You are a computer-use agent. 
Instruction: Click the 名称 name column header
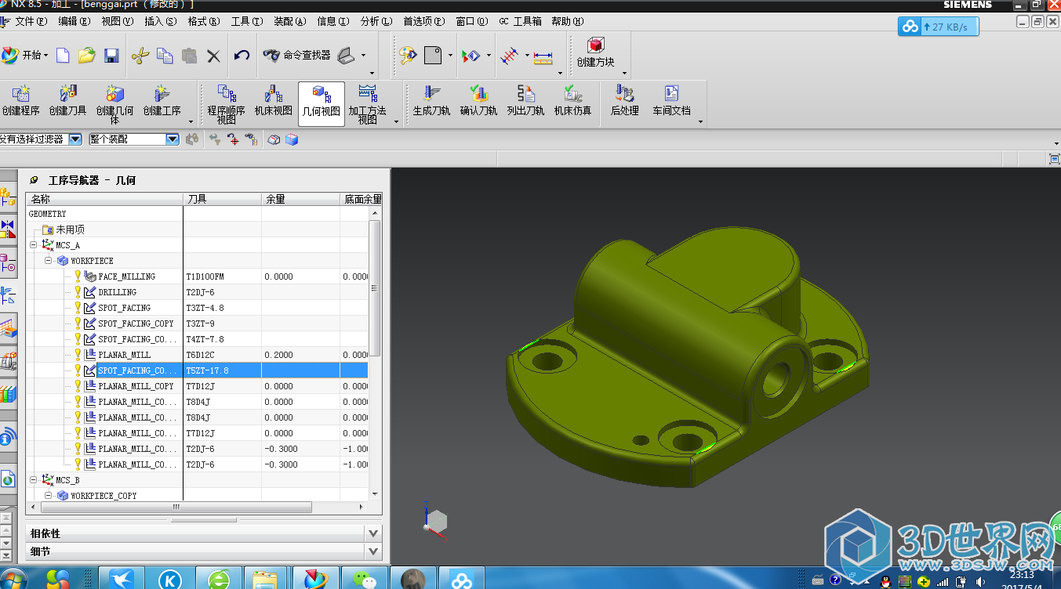(104, 199)
